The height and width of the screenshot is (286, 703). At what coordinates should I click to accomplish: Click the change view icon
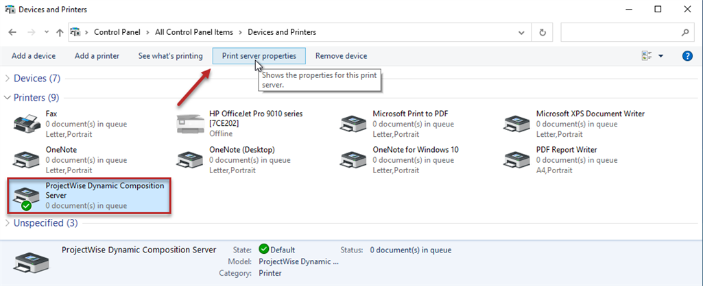coord(647,56)
